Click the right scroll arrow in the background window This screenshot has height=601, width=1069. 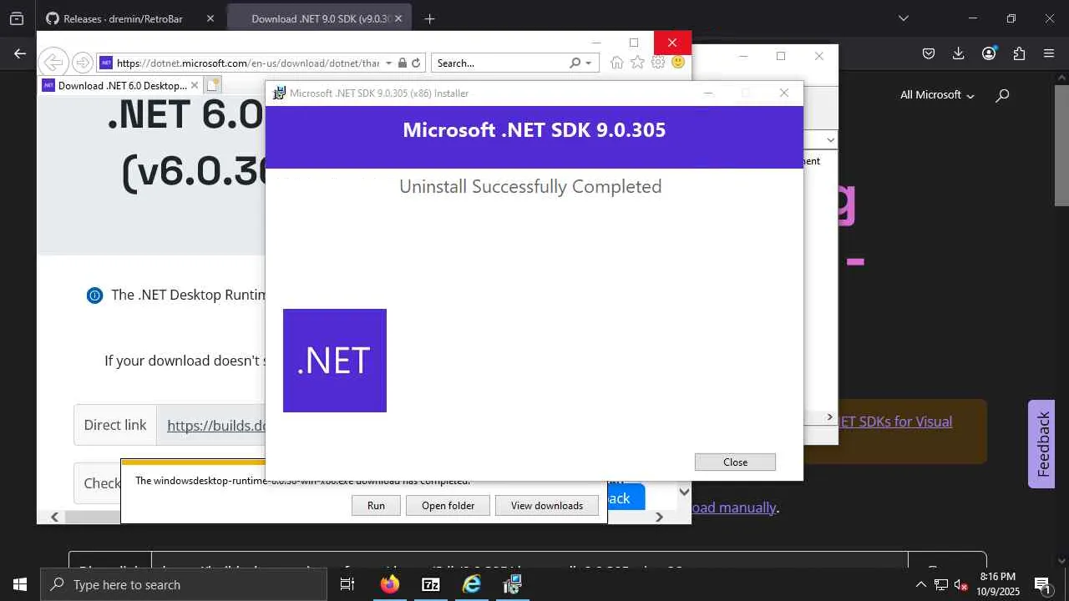[x=829, y=417]
